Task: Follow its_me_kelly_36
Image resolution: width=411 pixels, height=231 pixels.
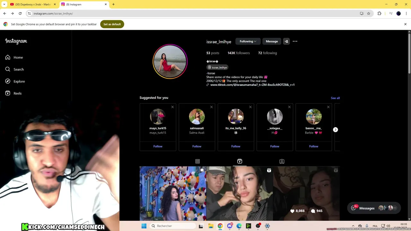Action: [236, 146]
